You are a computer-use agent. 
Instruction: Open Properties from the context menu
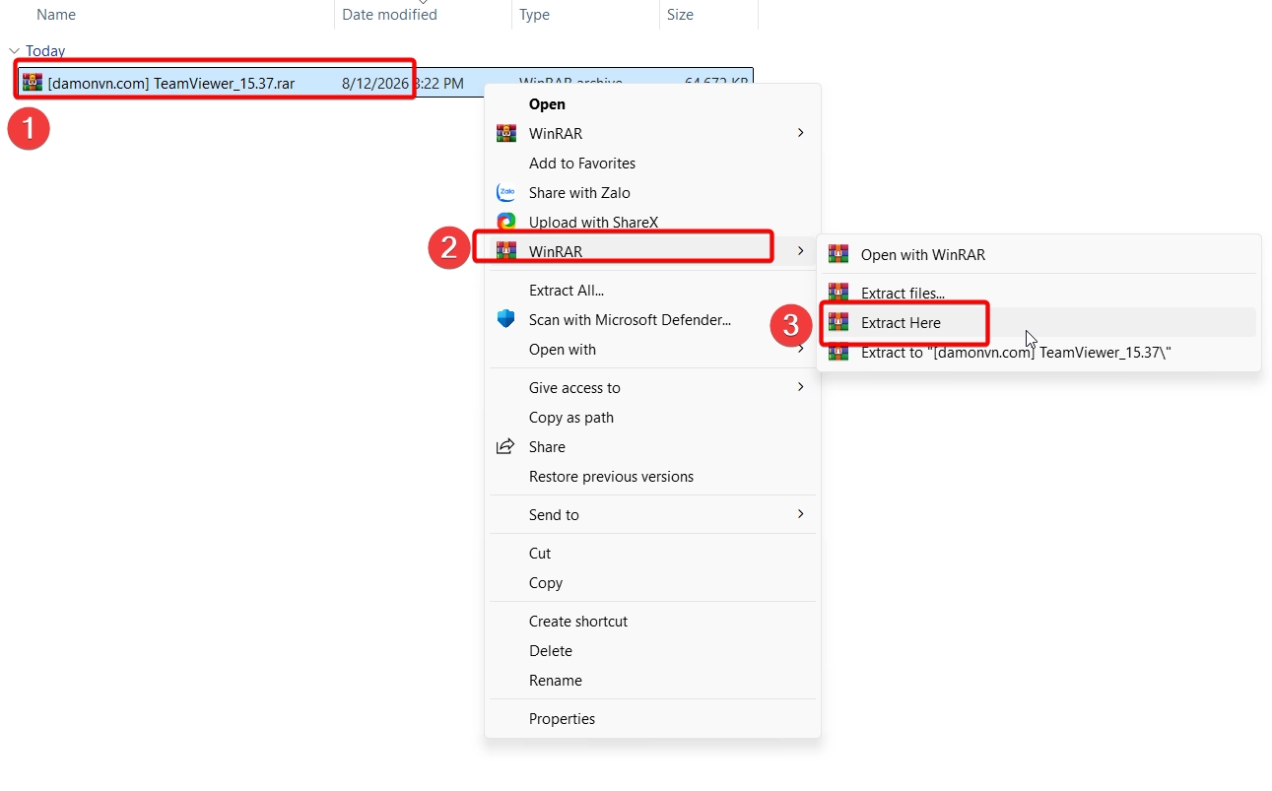(x=562, y=719)
